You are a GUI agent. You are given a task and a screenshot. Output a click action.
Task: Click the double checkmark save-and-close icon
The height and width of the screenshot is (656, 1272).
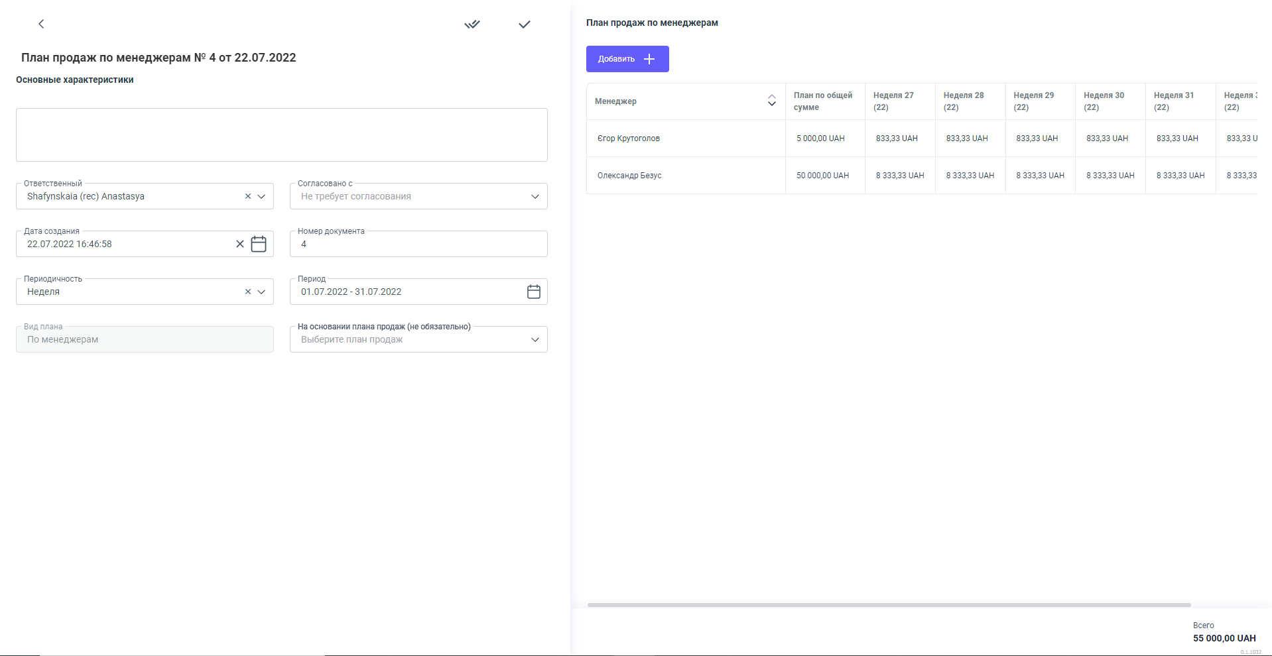(472, 25)
